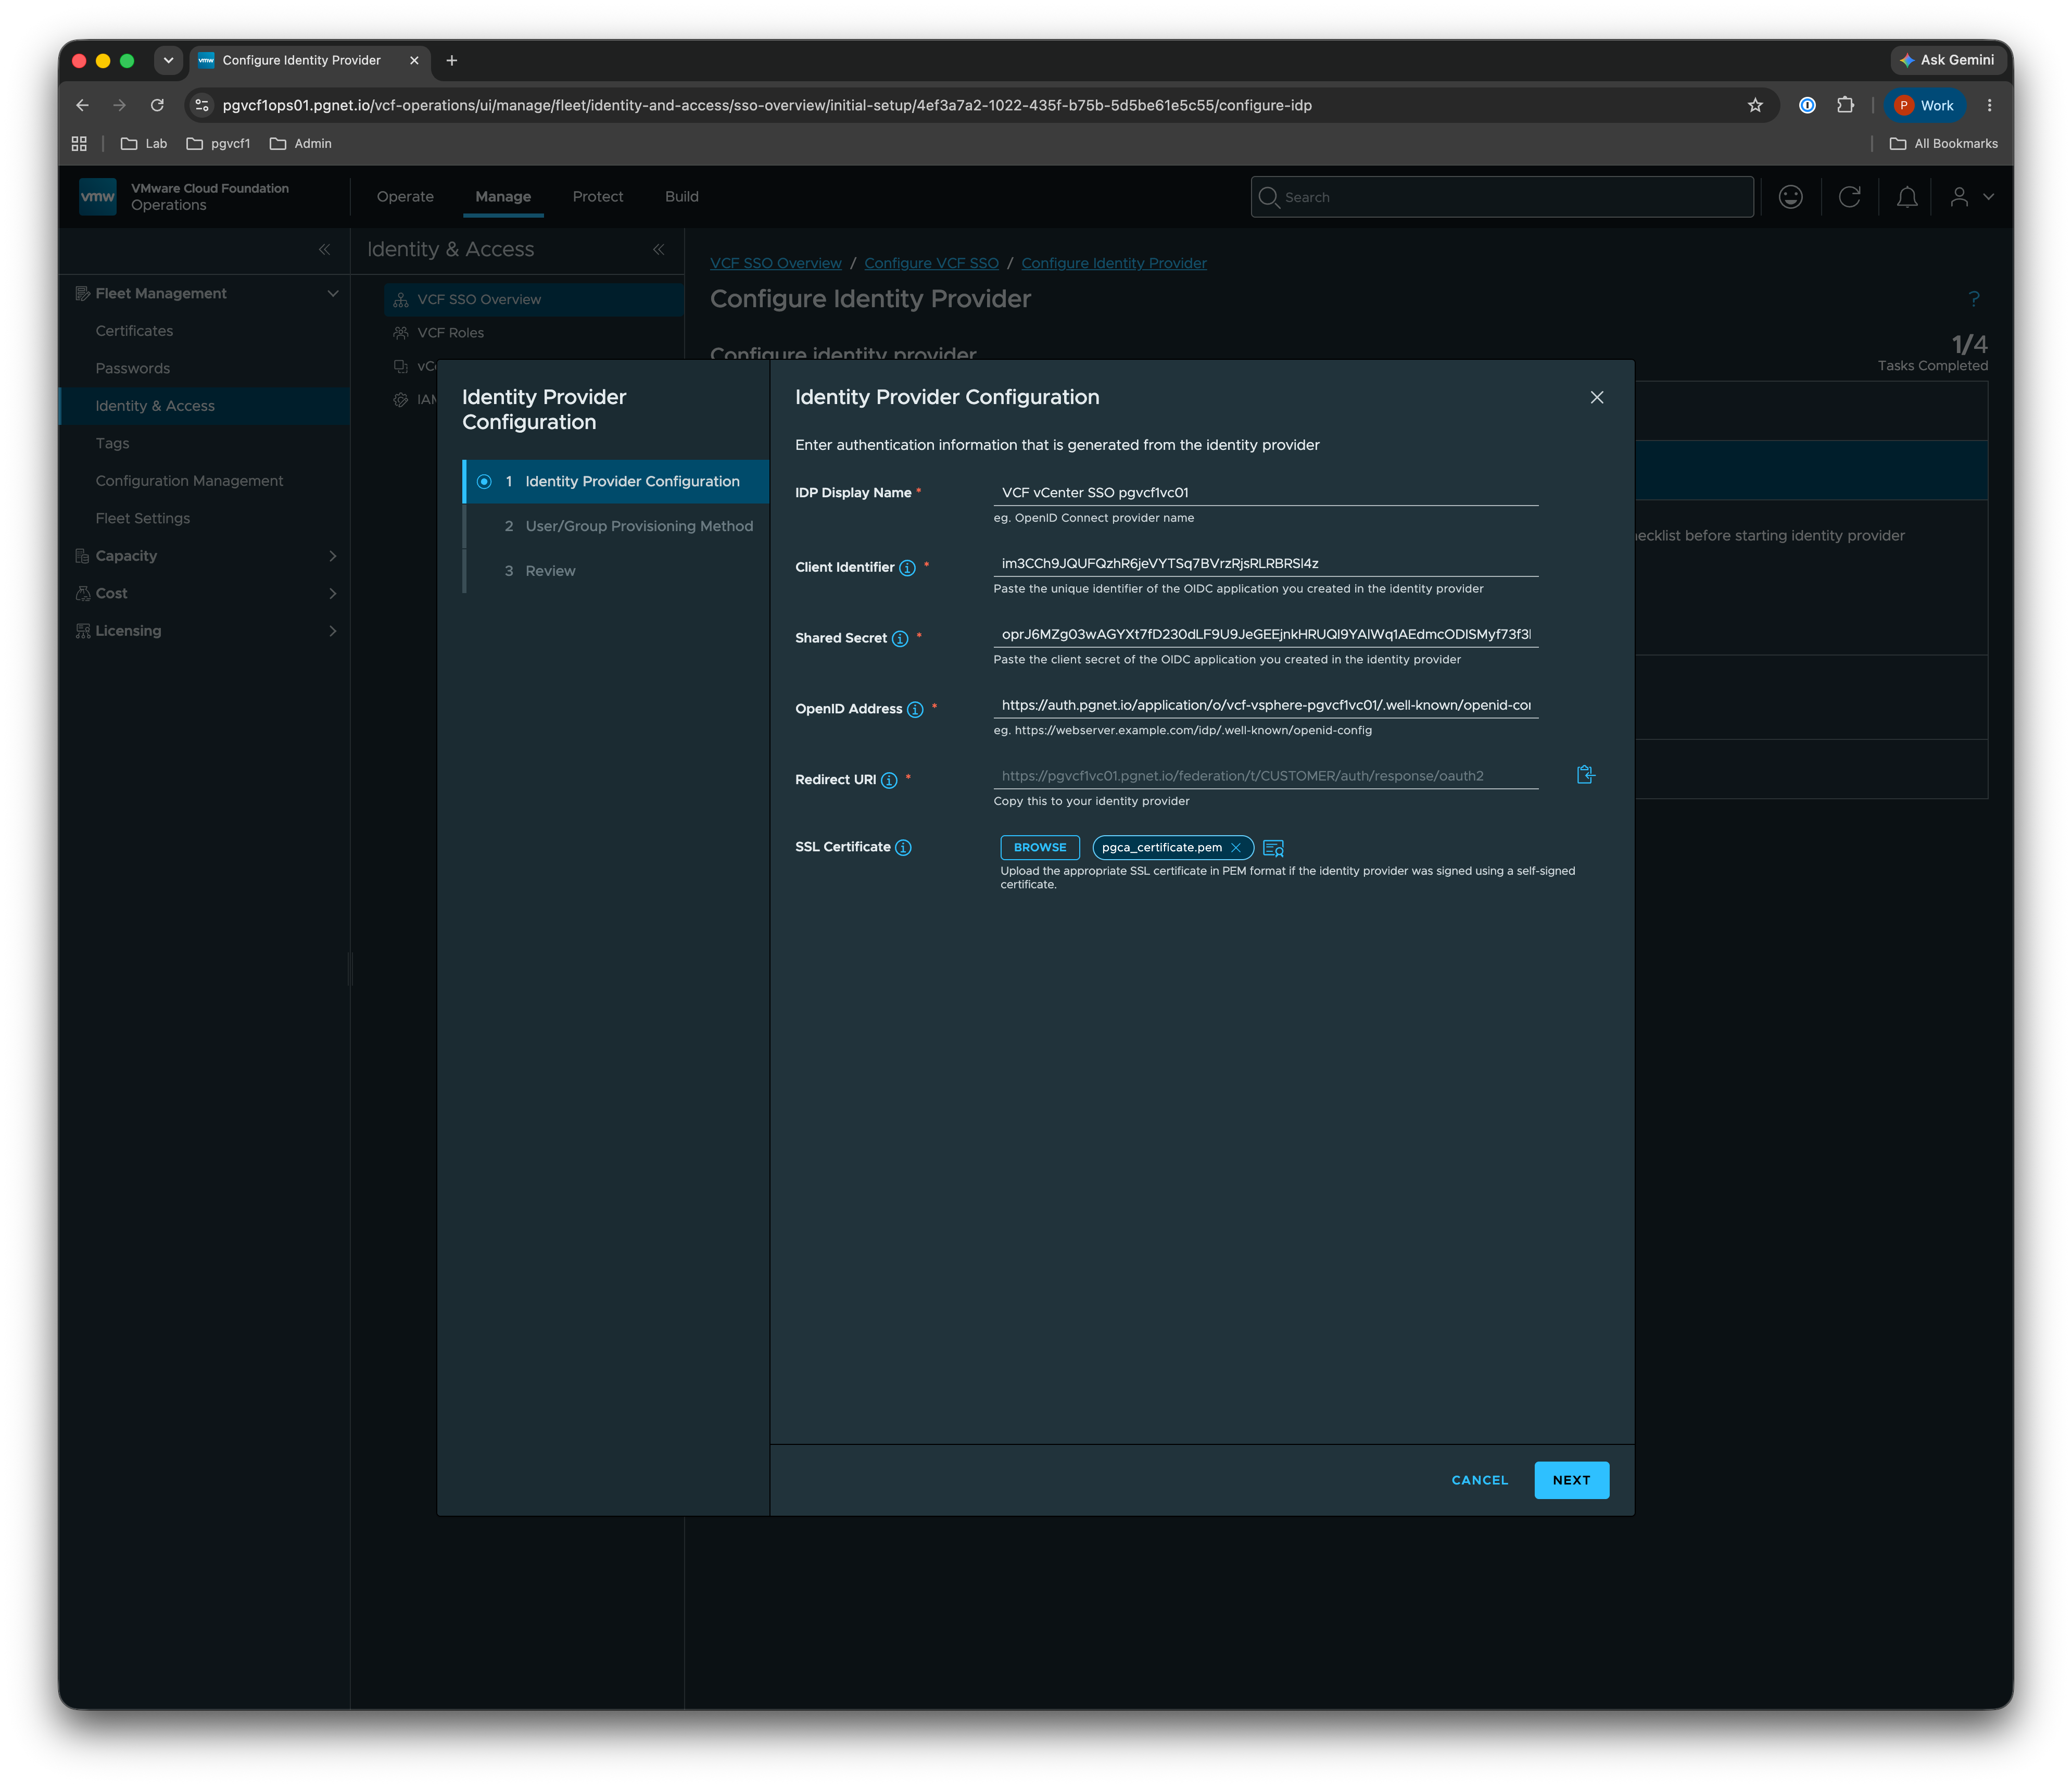The height and width of the screenshot is (1787, 2072).
Task: Click the top Search box
Action: coord(1502,197)
